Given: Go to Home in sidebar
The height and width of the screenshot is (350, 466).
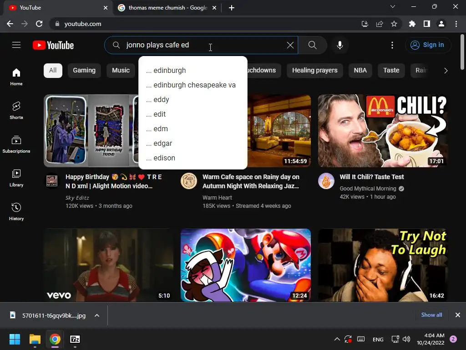Looking at the screenshot, I should coord(16,77).
